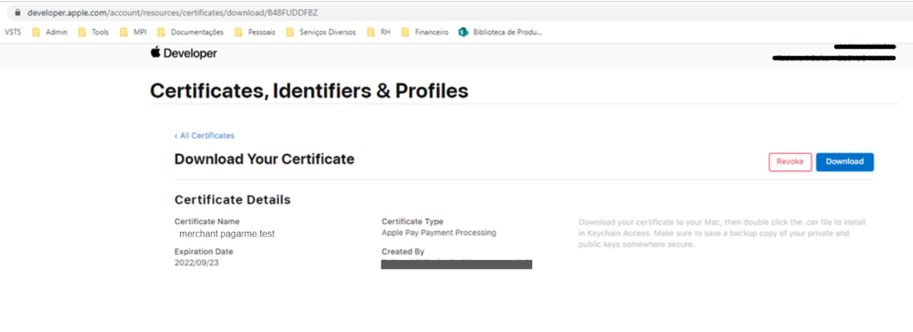Open the Admin bookmarks folder
Viewport: 913px width, 332px height.
[x=50, y=32]
